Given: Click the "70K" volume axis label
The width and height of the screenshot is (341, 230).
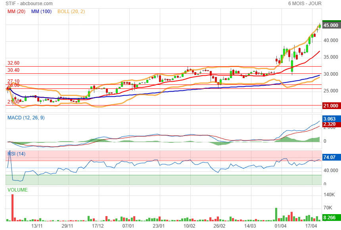Looking at the screenshot, I should 328,208.
